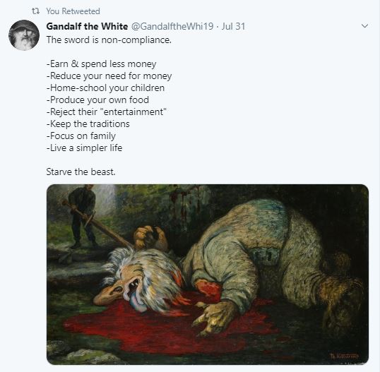Expand the tweet options chevron
The width and height of the screenshot is (380, 372).
[x=364, y=26]
